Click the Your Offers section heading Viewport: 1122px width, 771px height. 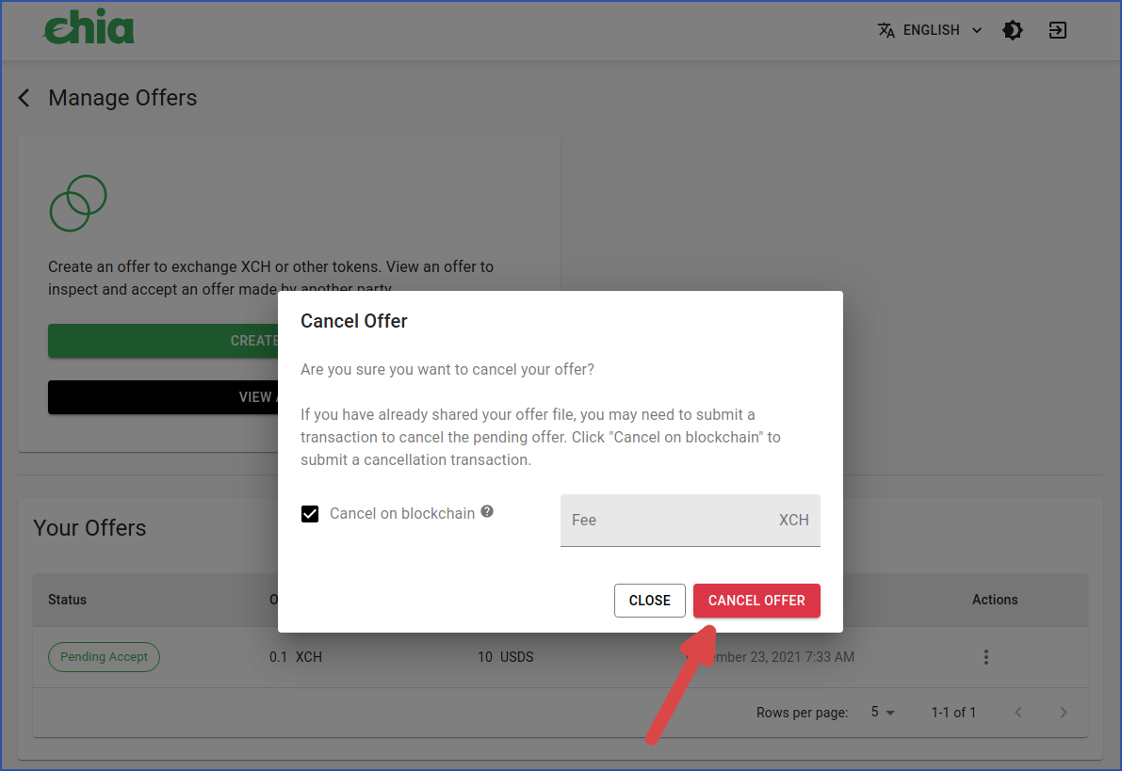point(89,528)
